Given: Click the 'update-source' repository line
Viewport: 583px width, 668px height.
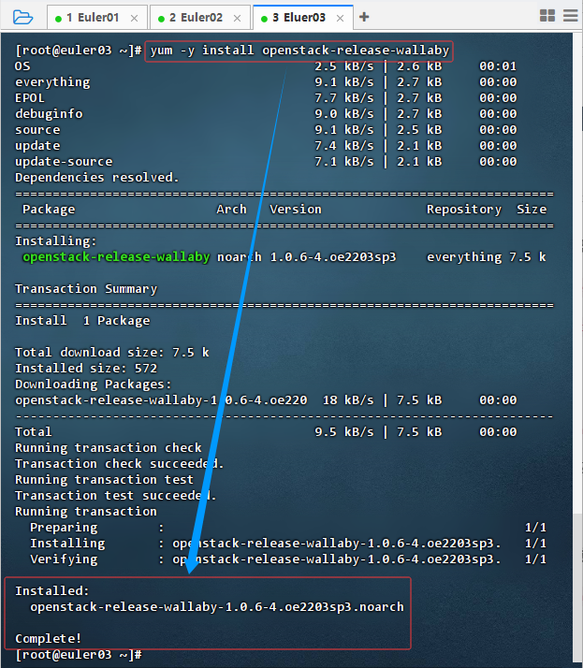Looking at the screenshot, I should [x=64, y=162].
